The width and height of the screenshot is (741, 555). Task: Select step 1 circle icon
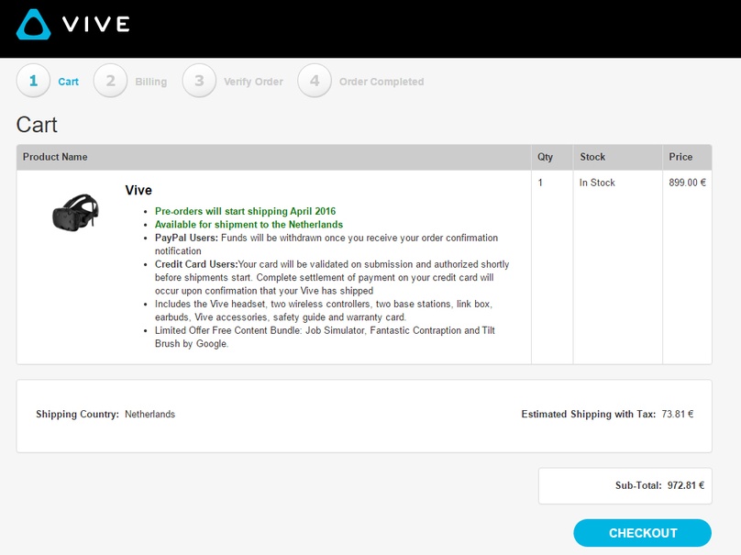33,81
